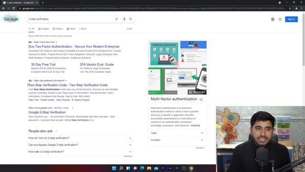Click the 'Easy Find' sitelink
305x172 pixels.
[x=33, y=100]
